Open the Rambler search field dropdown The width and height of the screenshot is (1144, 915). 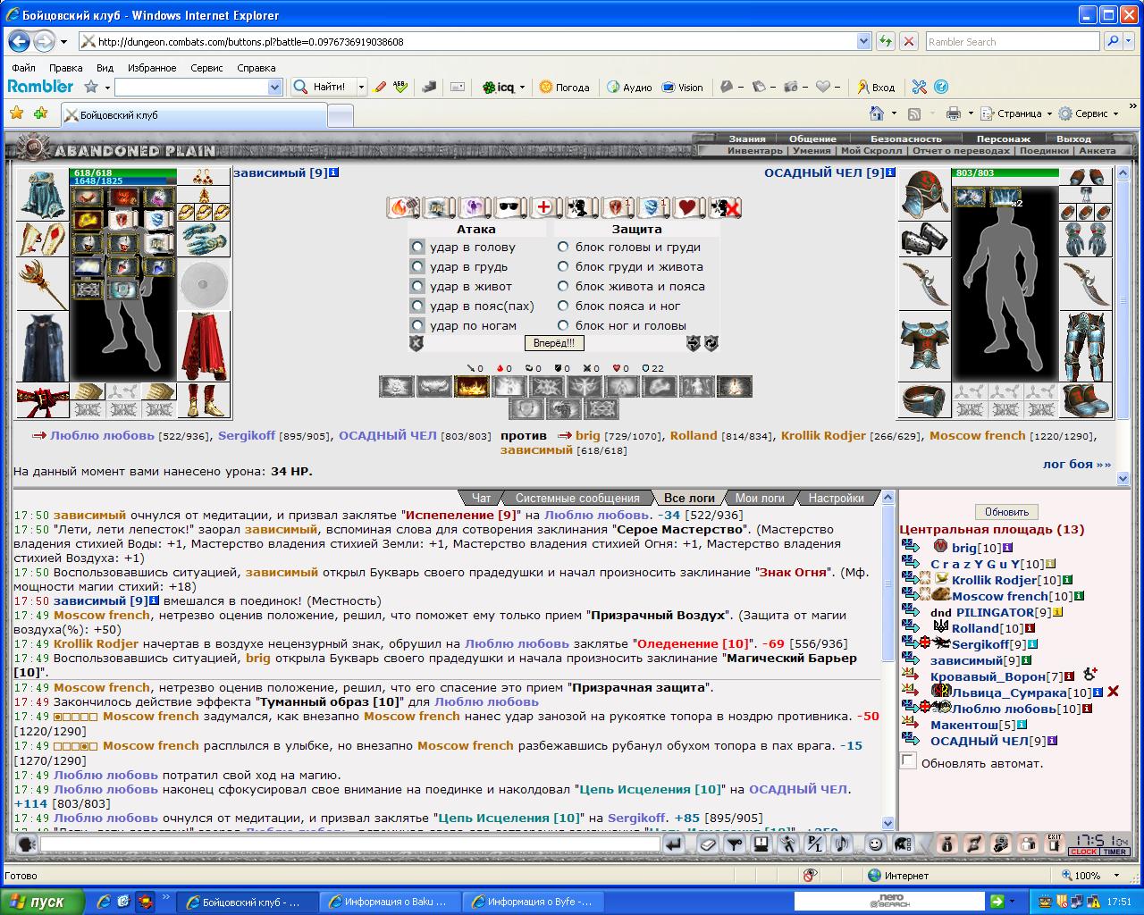tap(274, 87)
